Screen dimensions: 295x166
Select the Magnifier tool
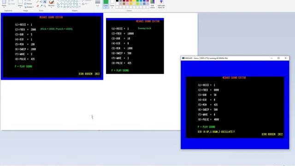45,6
